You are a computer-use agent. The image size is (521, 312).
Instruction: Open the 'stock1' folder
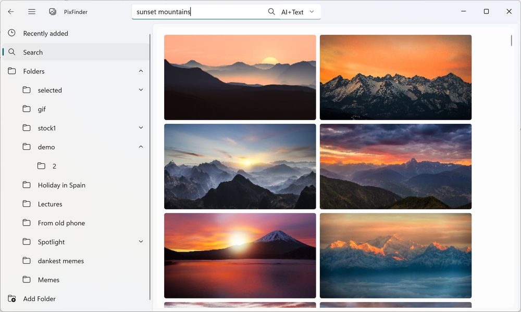(76, 127)
